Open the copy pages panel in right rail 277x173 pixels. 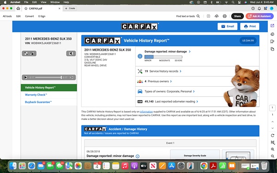pos(272,49)
